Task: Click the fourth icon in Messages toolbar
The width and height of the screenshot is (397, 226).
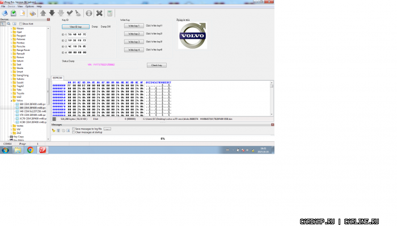Action: tap(68, 131)
